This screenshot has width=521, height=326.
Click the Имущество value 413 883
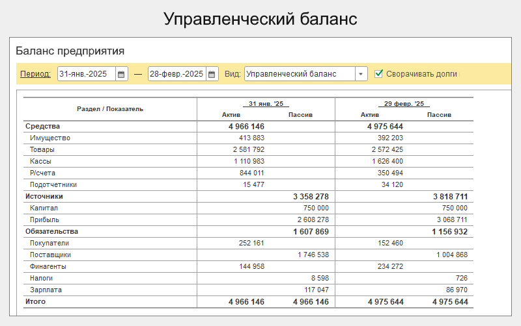(x=251, y=138)
